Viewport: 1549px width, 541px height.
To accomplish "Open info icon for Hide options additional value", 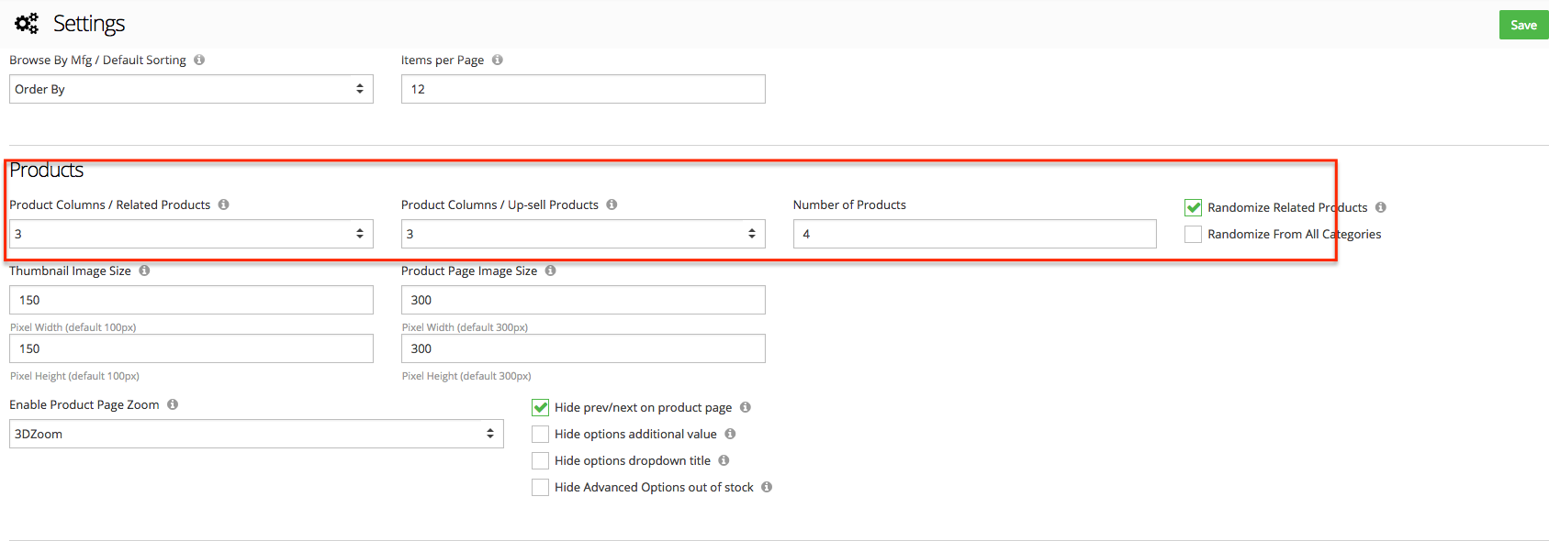I will [730, 434].
